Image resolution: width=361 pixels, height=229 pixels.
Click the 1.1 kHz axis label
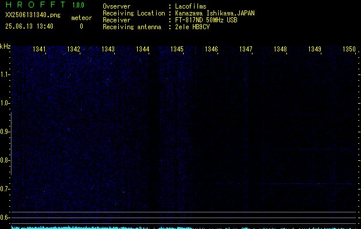pos(5,74)
